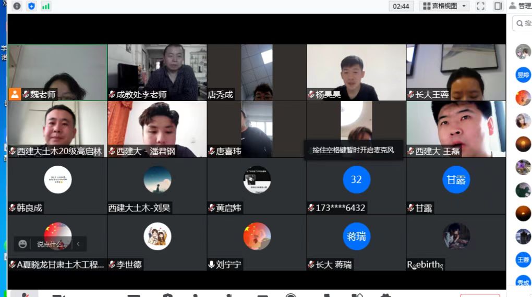Click the magnifier icon in member search
The height and width of the screenshot is (297, 532).
520,23
